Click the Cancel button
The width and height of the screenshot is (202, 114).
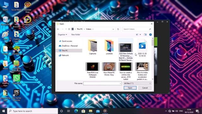coord(145,88)
